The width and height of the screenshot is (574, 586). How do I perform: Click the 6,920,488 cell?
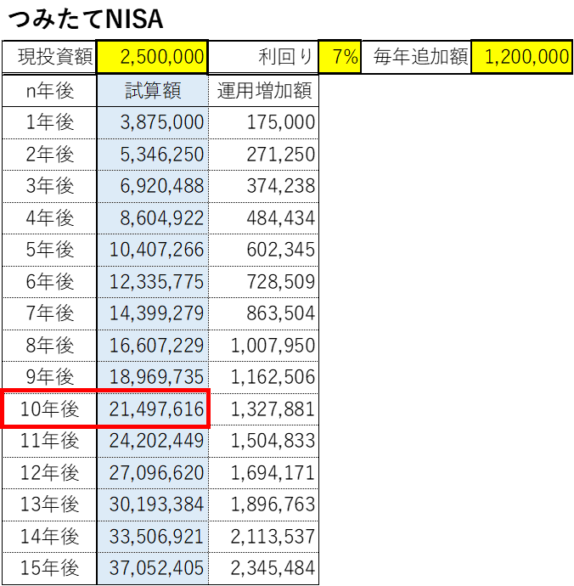(x=153, y=187)
